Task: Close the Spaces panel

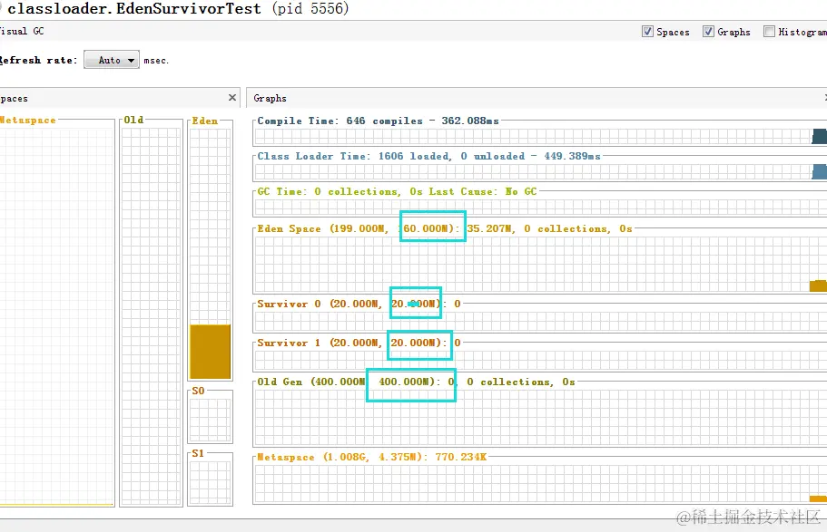Action: 232,98
